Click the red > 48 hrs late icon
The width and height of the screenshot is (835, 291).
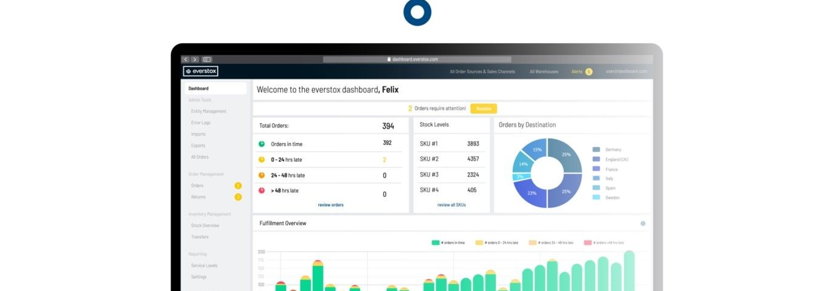click(262, 190)
